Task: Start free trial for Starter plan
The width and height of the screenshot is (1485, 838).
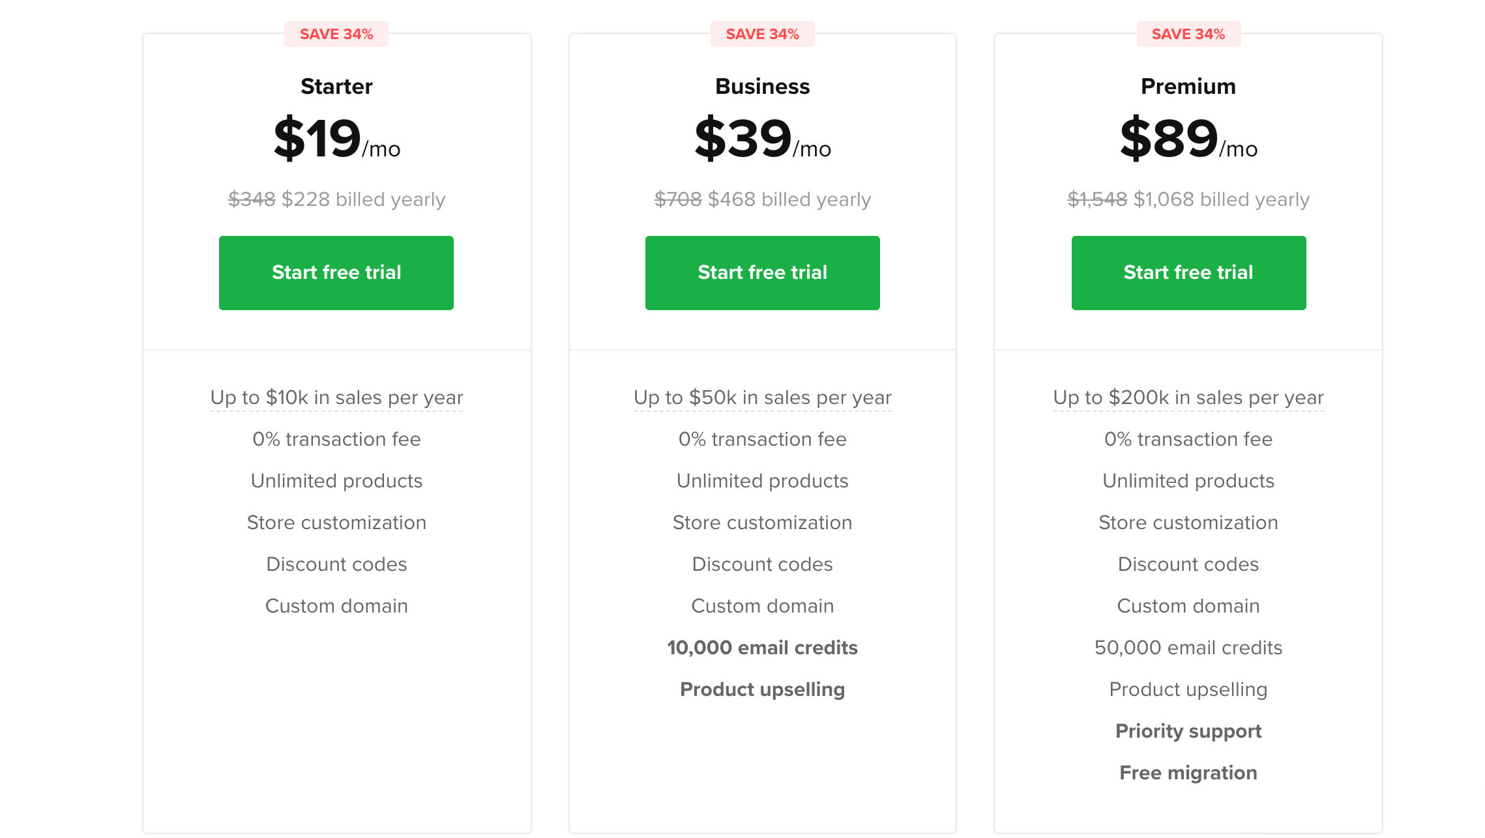Action: click(336, 272)
